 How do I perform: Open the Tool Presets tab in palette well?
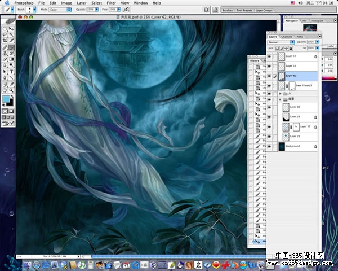click(244, 10)
